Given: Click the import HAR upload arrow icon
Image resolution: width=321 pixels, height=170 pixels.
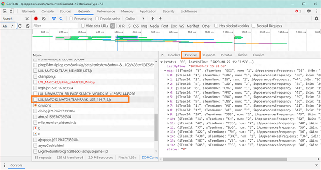Looking at the screenshot, I should click(152, 19).
